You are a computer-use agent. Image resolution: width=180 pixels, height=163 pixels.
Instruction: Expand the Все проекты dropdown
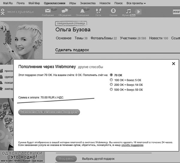(x=136, y=3)
